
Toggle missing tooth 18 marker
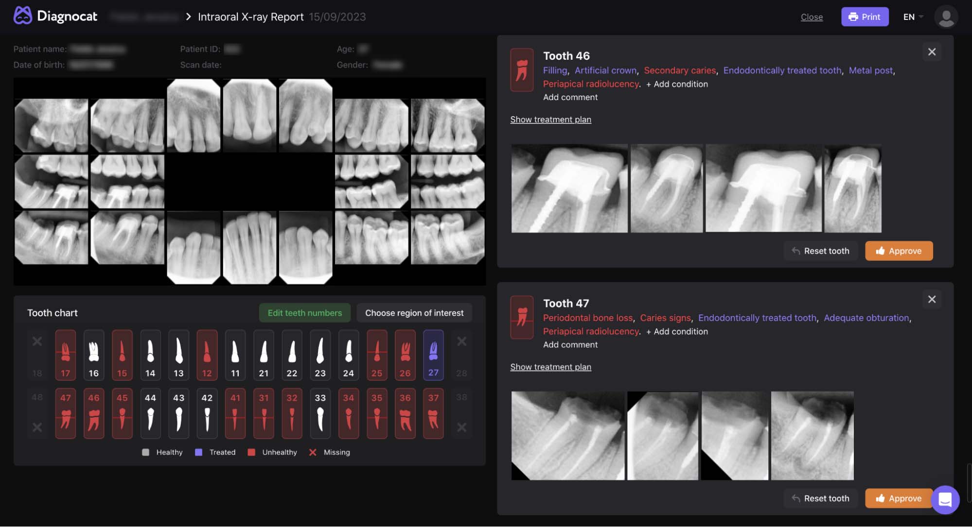coord(37,341)
